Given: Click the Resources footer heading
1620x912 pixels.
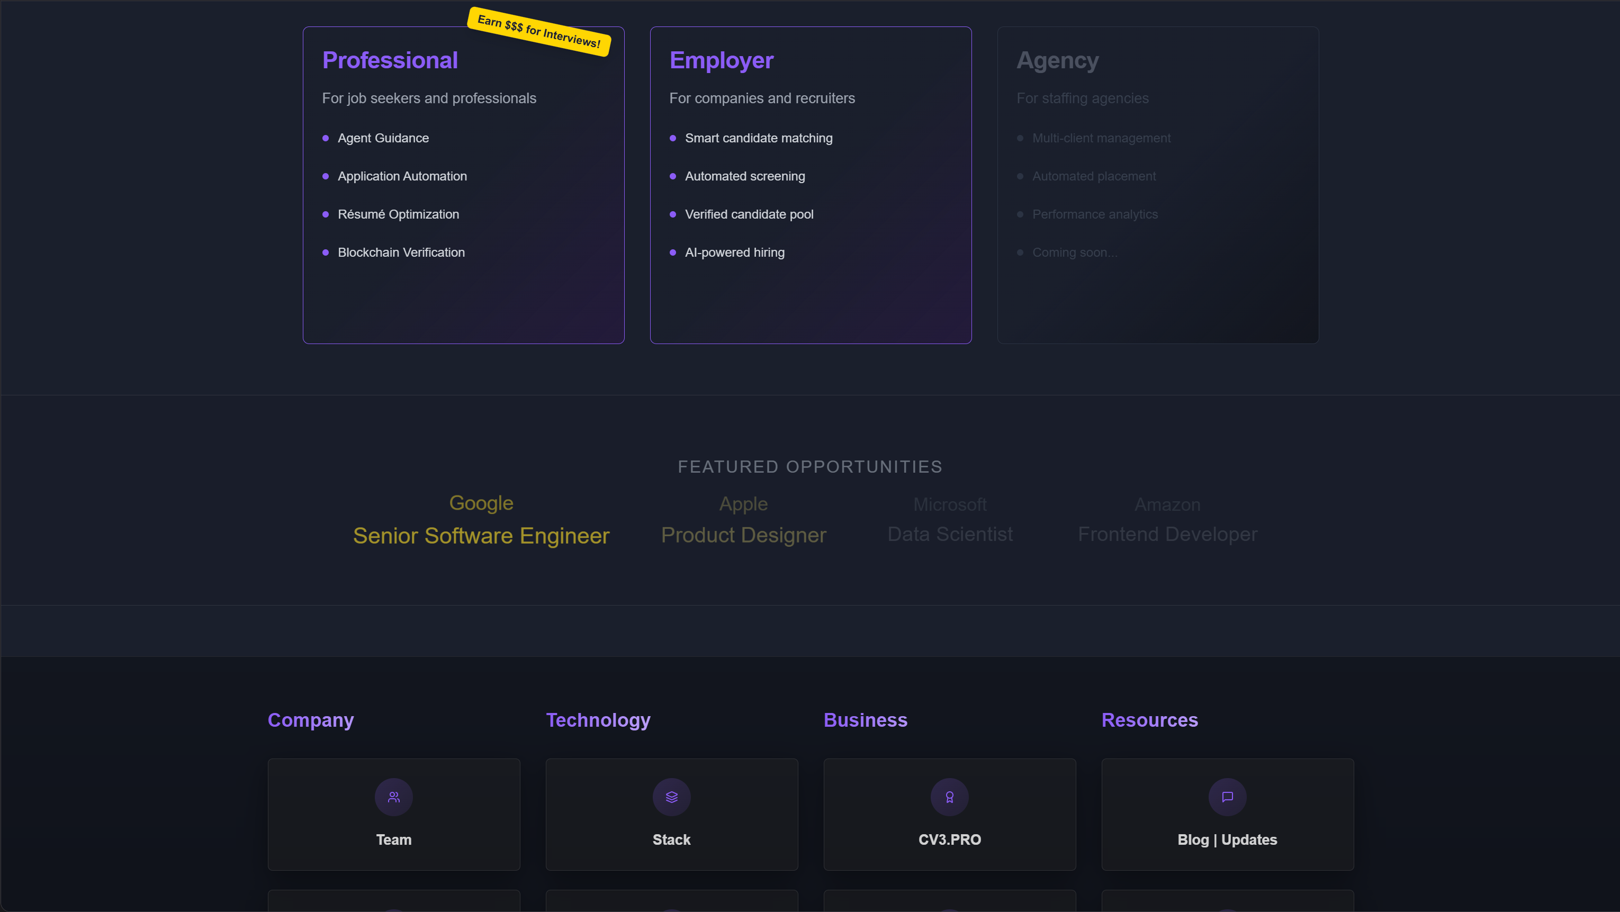Looking at the screenshot, I should point(1149,720).
